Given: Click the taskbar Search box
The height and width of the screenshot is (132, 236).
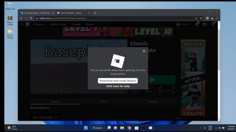Looking at the screenshot, I should 97,128.
